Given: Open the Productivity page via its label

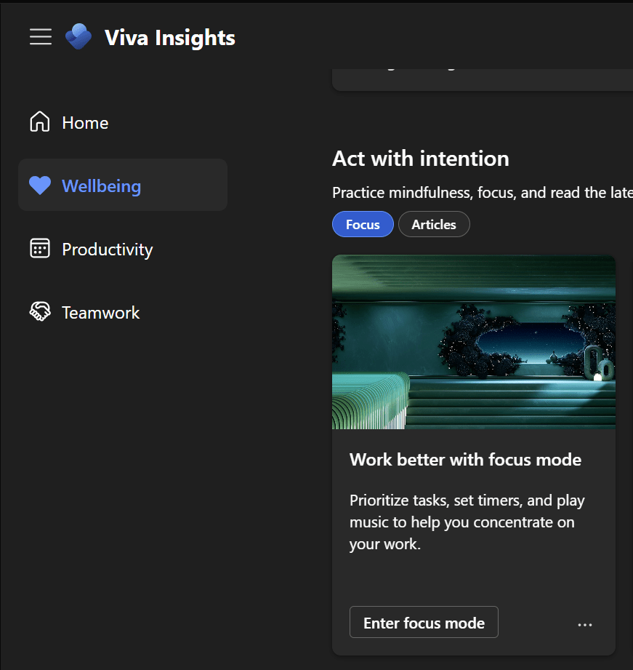Looking at the screenshot, I should tap(108, 250).
